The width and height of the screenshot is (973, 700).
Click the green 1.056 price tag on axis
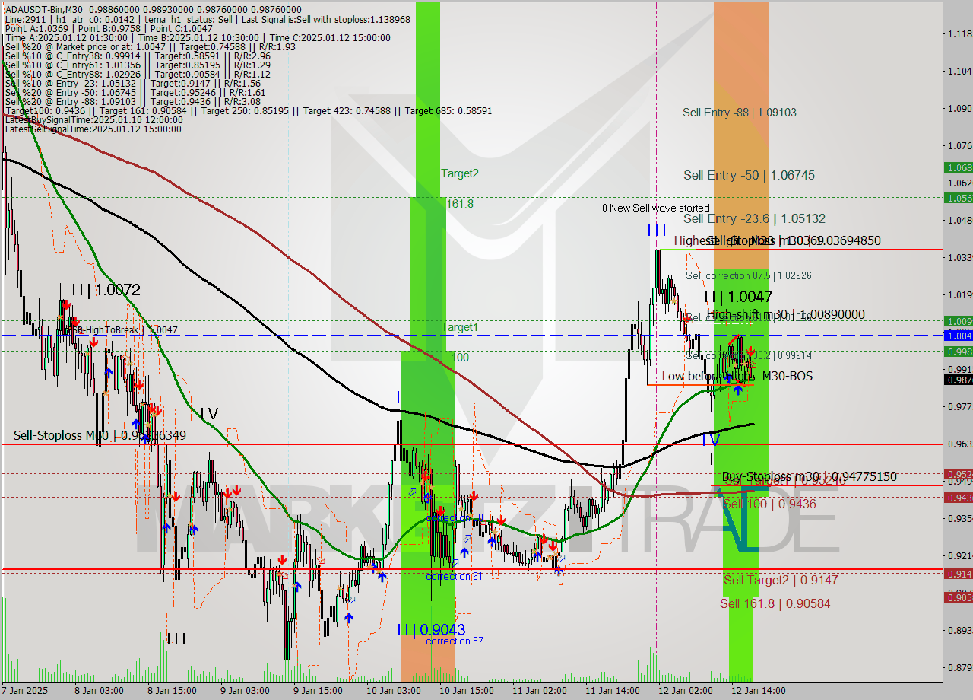[x=958, y=198]
